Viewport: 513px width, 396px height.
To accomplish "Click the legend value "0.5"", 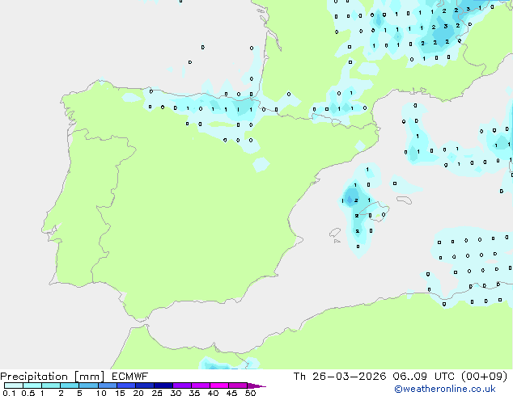I will point(28,393).
